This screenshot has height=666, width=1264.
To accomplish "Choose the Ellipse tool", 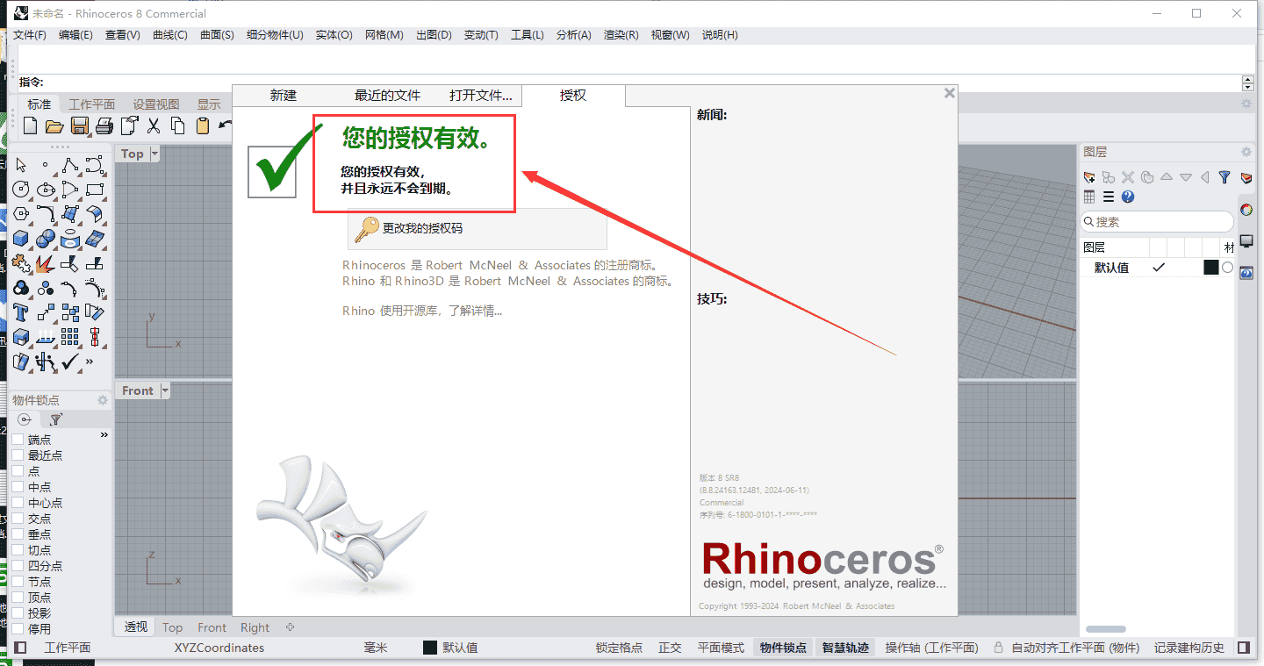I will pyautogui.click(x=46, y=189).
